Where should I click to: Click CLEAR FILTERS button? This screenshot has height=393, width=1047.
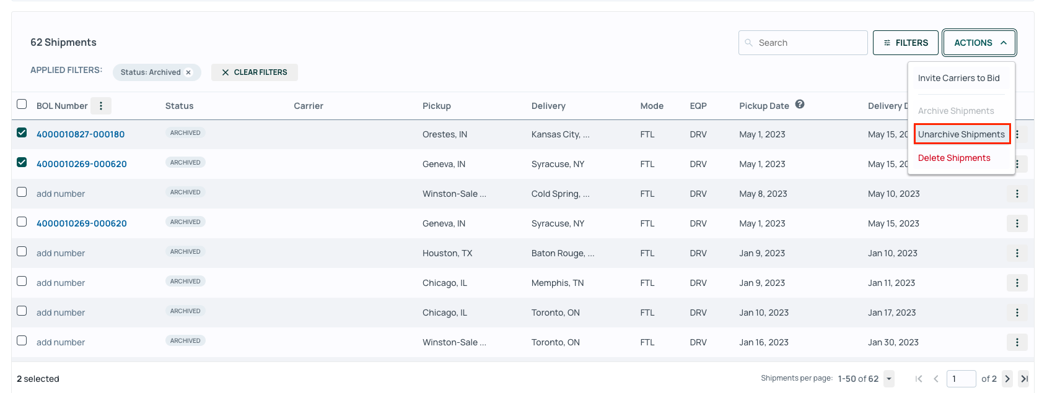(x=255, y=72)
